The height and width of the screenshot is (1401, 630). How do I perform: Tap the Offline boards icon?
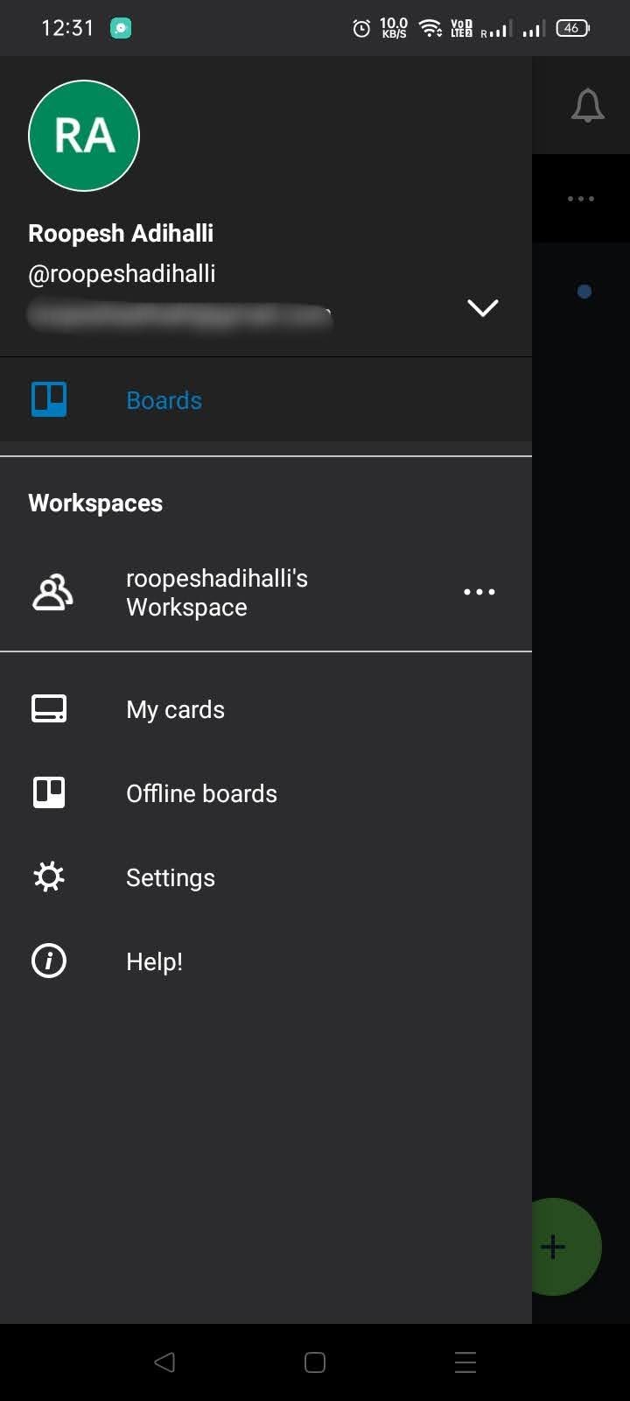point(49,792)
